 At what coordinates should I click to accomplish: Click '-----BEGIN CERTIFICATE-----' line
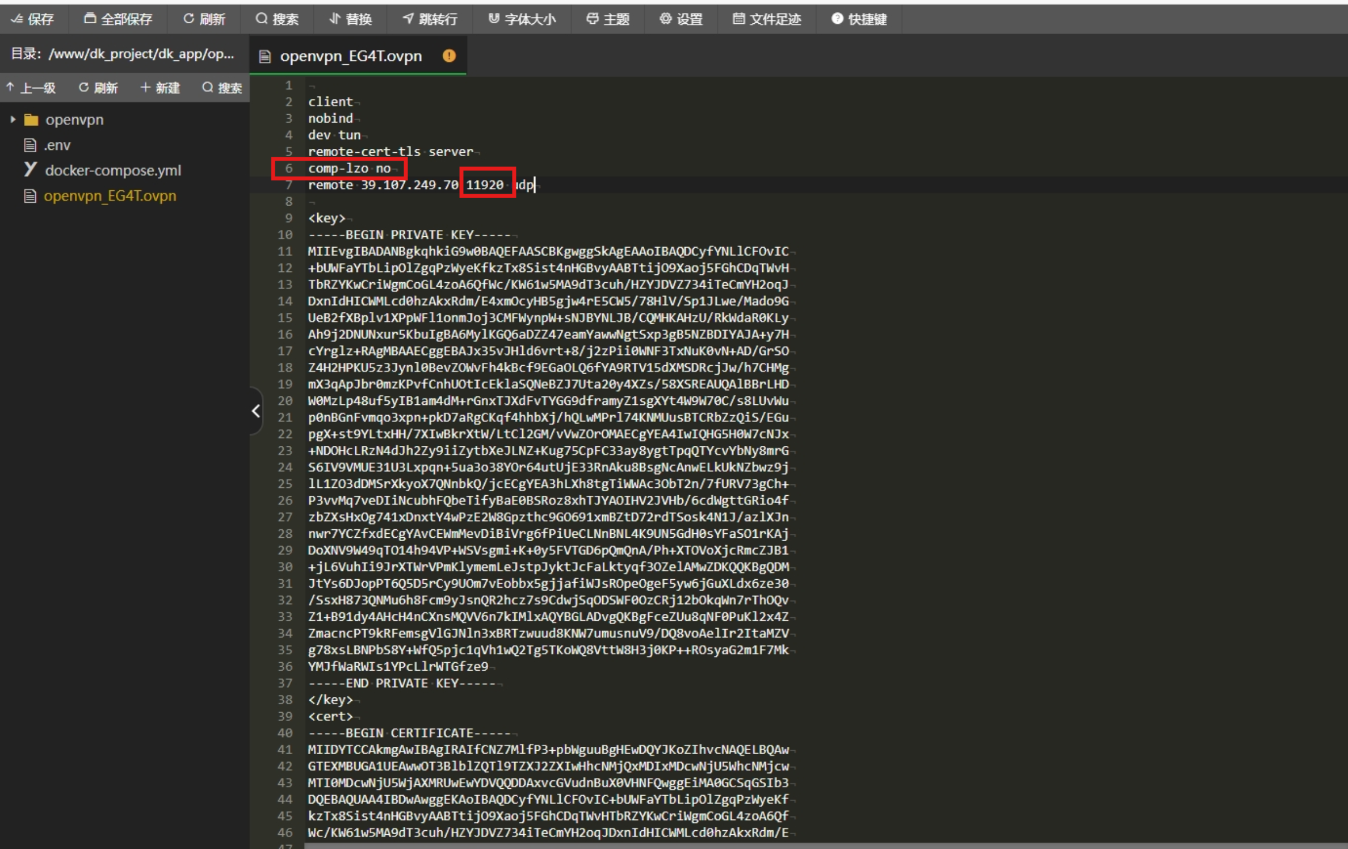coord(409,733)
